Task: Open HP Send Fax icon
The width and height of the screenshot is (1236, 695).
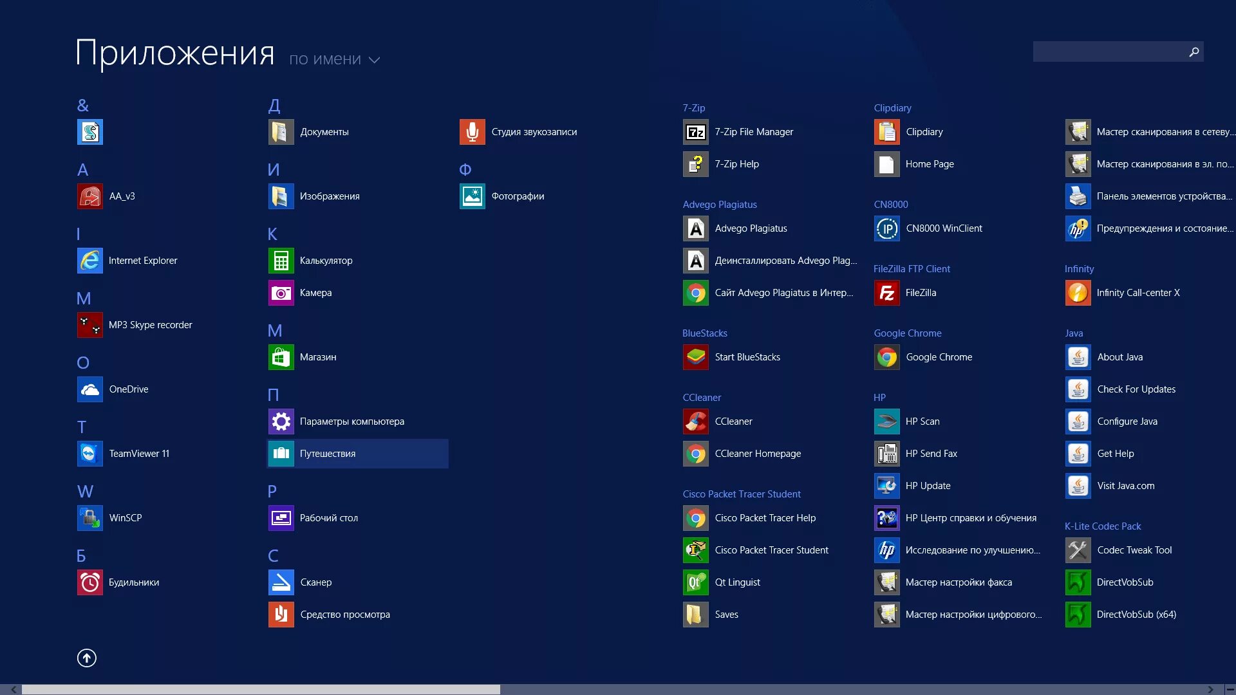Action: tap(886, 454)
